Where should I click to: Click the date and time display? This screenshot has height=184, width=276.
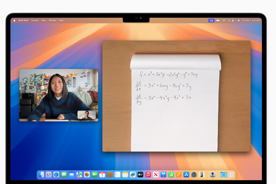coord(251,20)
